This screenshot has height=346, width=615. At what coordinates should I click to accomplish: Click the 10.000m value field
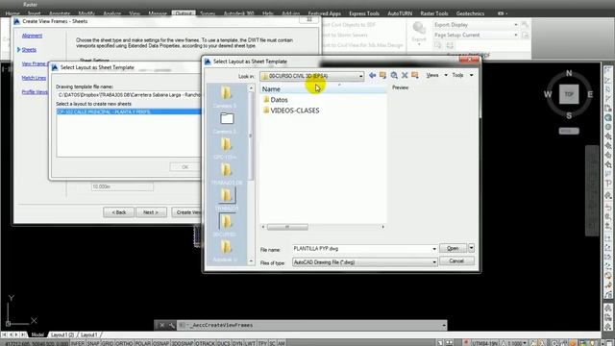pos(122,186)
